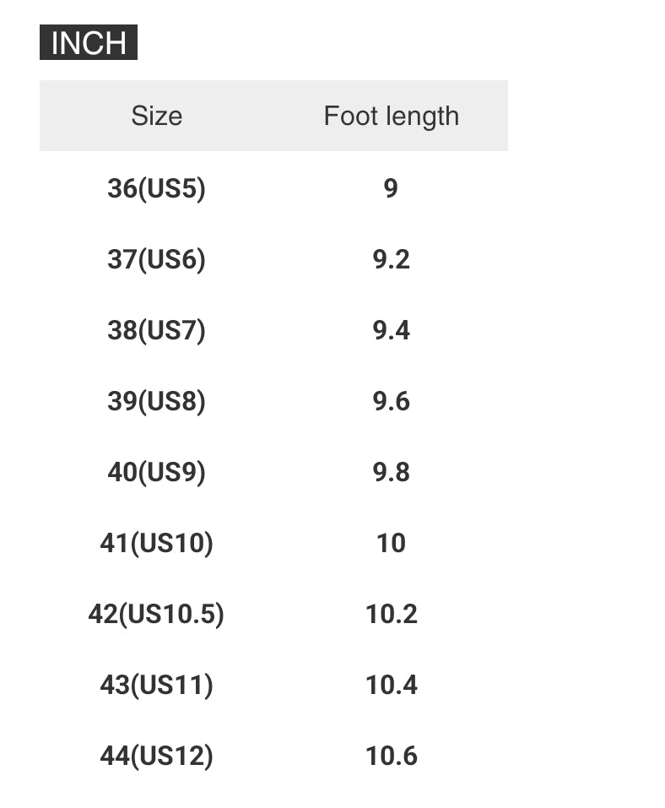Select the 43(US11) size cell
The width and height of the screenshot is (665, 808).
[156, 685]
